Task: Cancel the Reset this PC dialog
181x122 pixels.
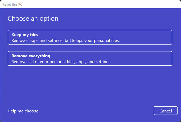Action: 166,111
